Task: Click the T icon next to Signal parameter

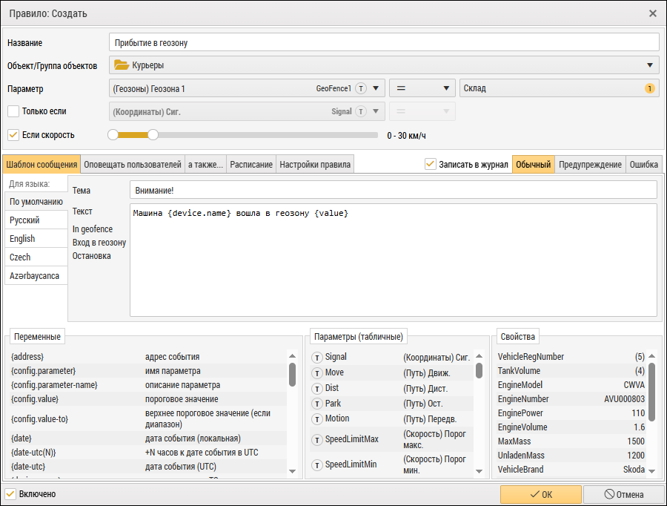Action: click(x=316, y=358)
